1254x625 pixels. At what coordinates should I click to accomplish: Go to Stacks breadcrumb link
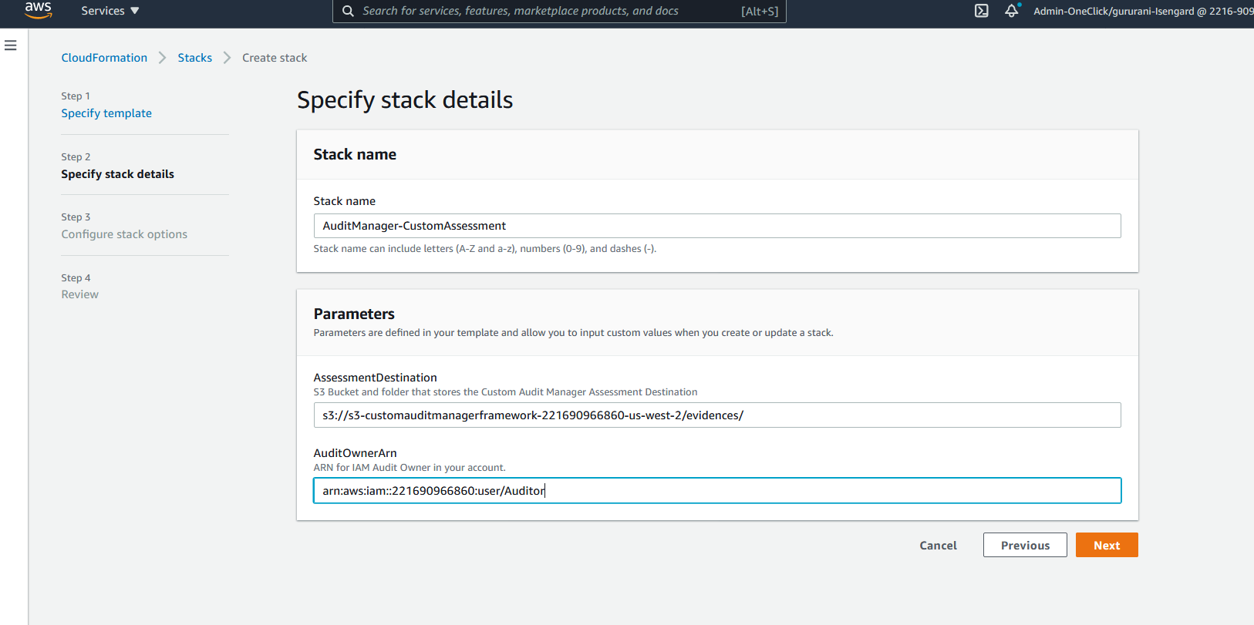[195, 58]
